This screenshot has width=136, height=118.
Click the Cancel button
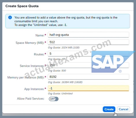pos(124,109)
